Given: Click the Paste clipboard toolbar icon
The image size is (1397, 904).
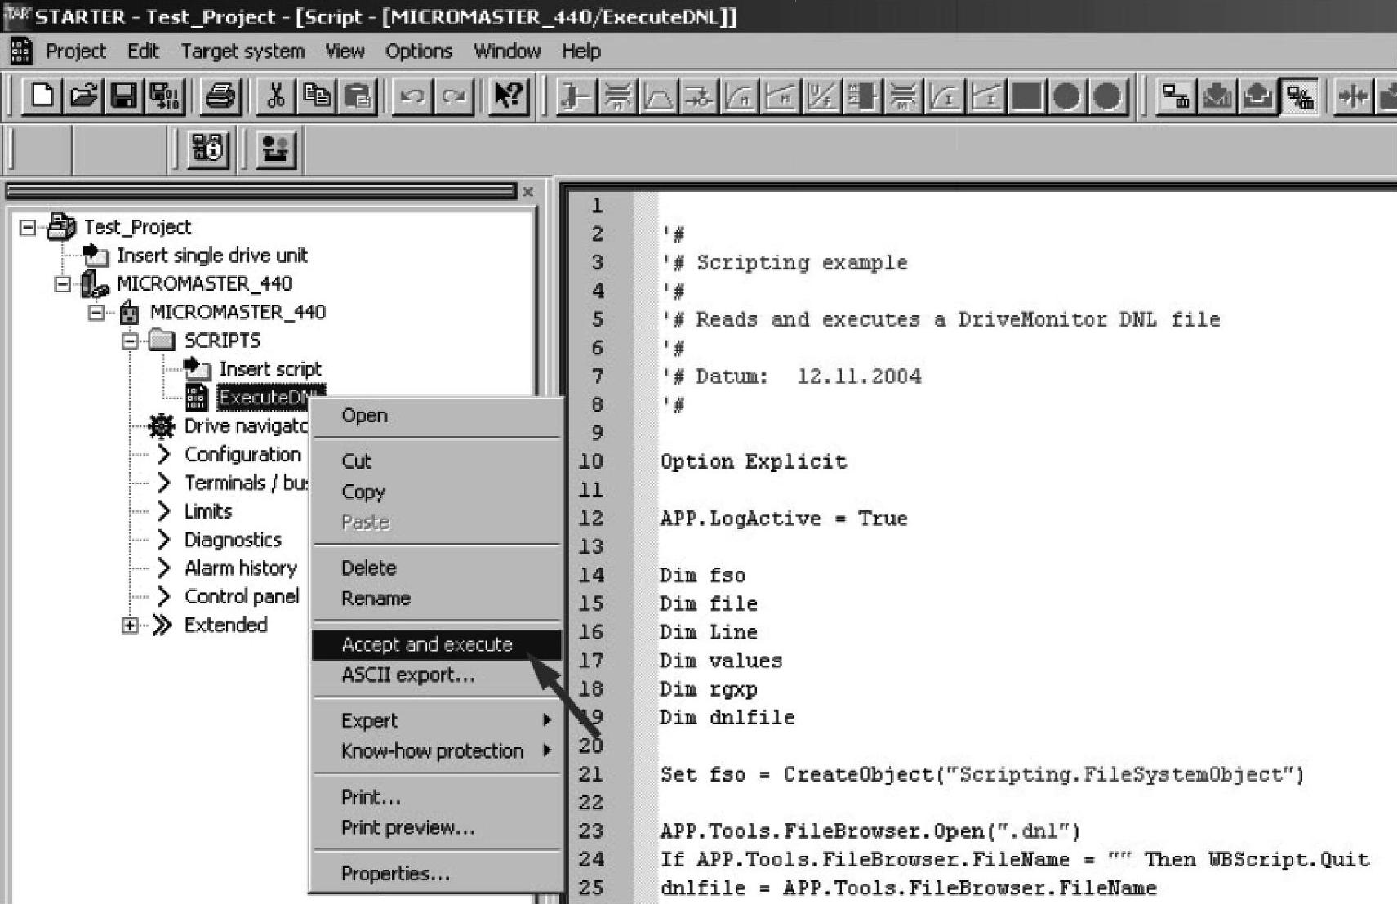Looking at the screenshot, I should (357, 96).
